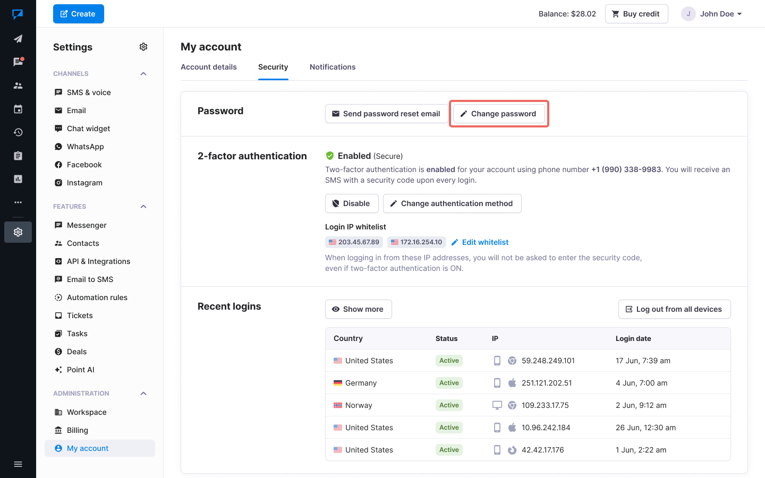Collapse the Features section
The image size is (765, 478).
[x=143, y=207]
